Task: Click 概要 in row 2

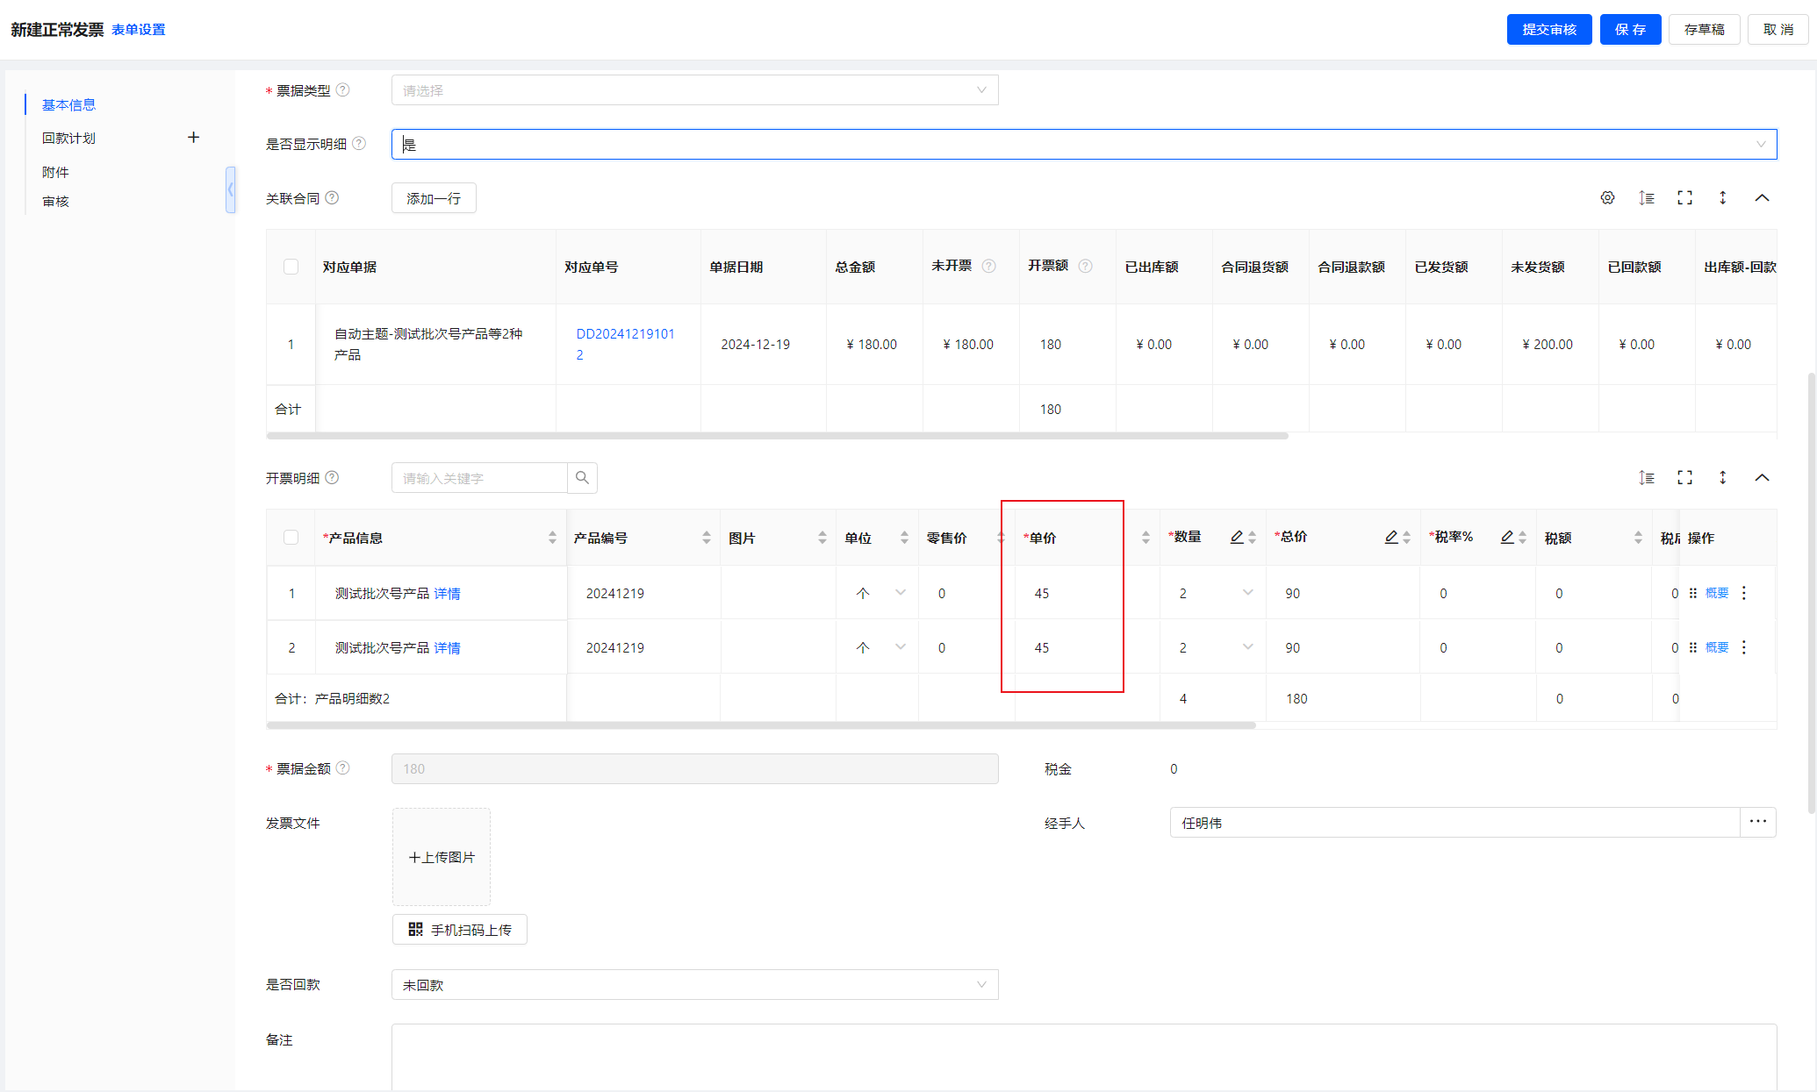Action: [1717, 648]
